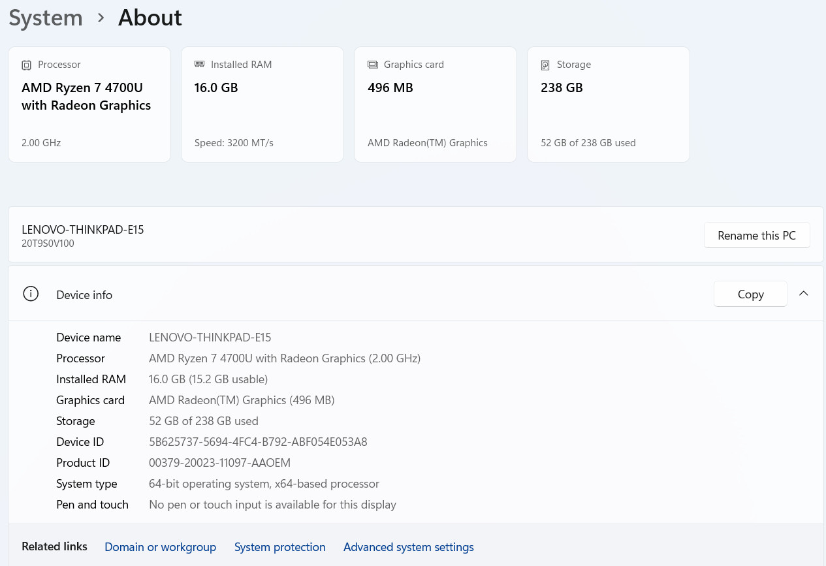The height and width of the screenshot is (566, 826).
Task: Open Domain or workgroup link
Action: pos(160,547)
